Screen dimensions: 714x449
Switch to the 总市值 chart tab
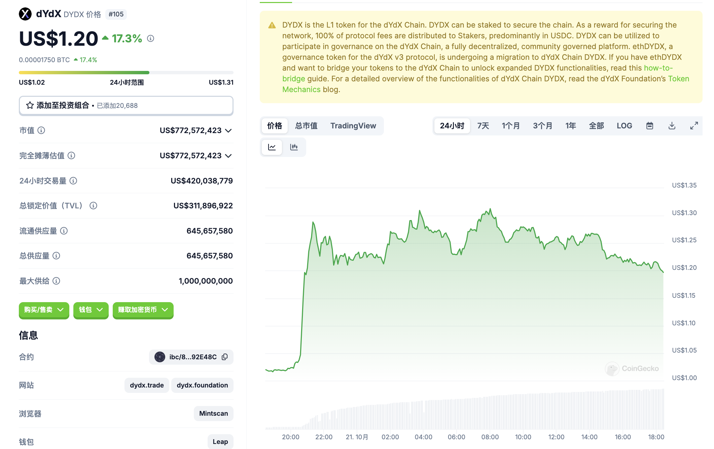tap(306, 126)
